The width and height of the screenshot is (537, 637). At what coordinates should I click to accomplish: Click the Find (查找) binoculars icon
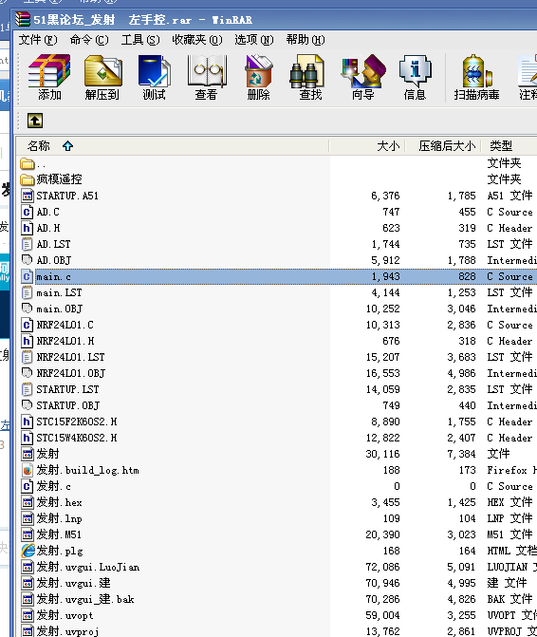tap(307, 71)
